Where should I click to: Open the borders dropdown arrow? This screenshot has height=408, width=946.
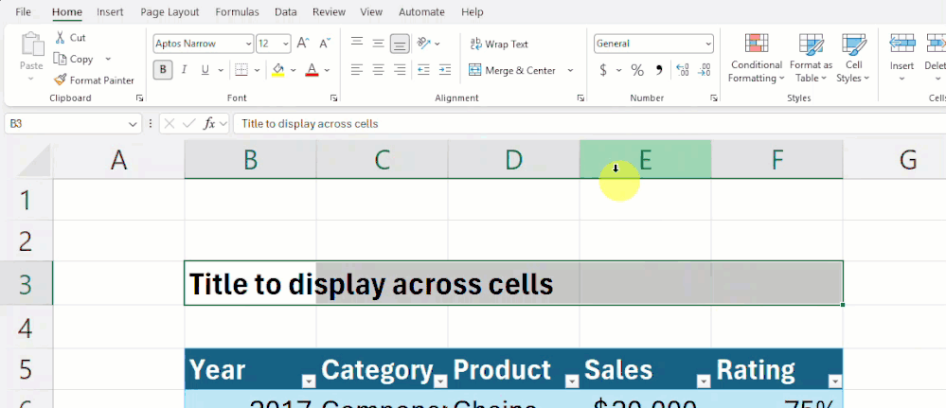click(257, 70)
